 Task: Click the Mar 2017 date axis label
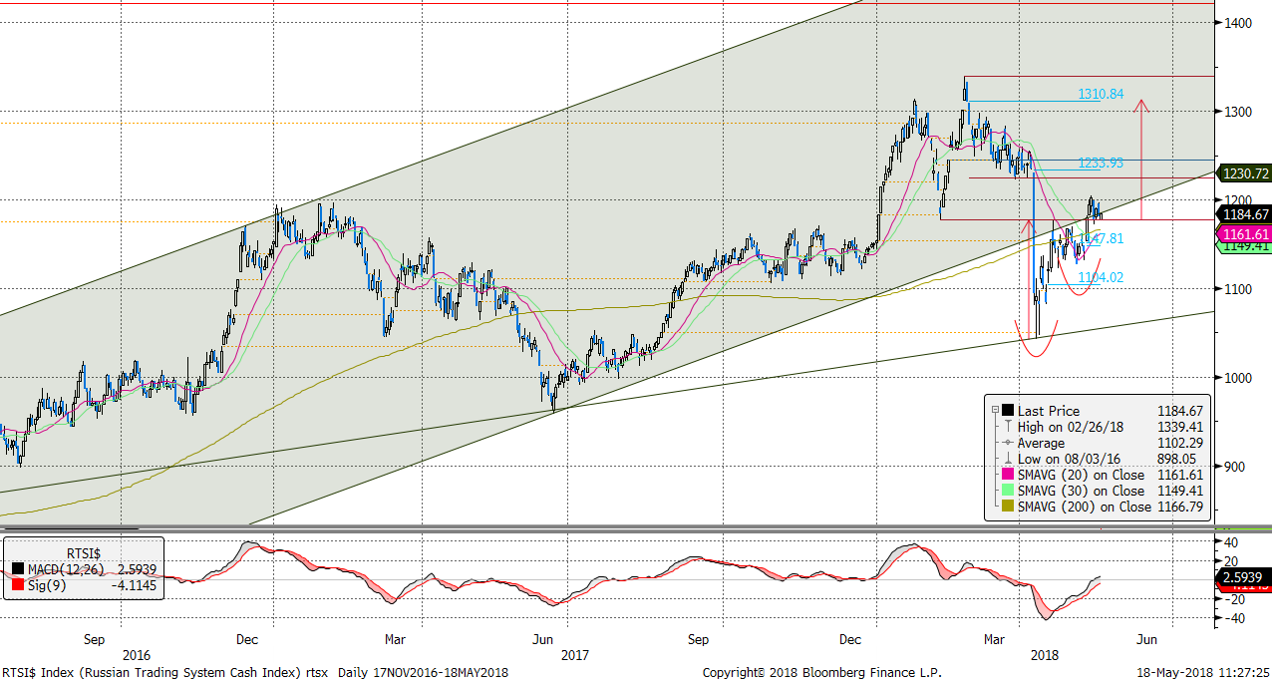click(x=394, y=638)
